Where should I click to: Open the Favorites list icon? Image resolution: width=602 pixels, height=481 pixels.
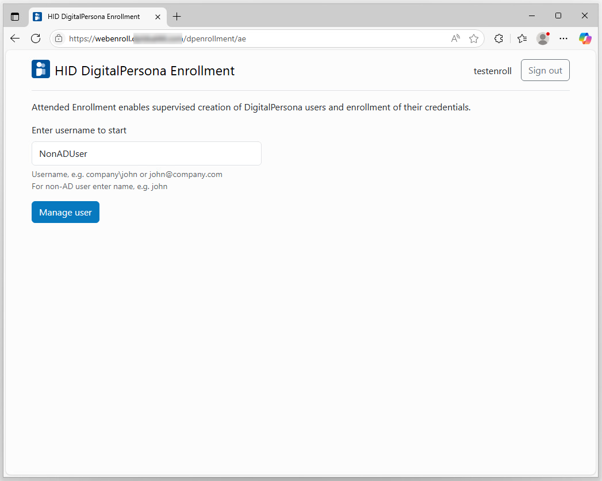pos(522,39)
